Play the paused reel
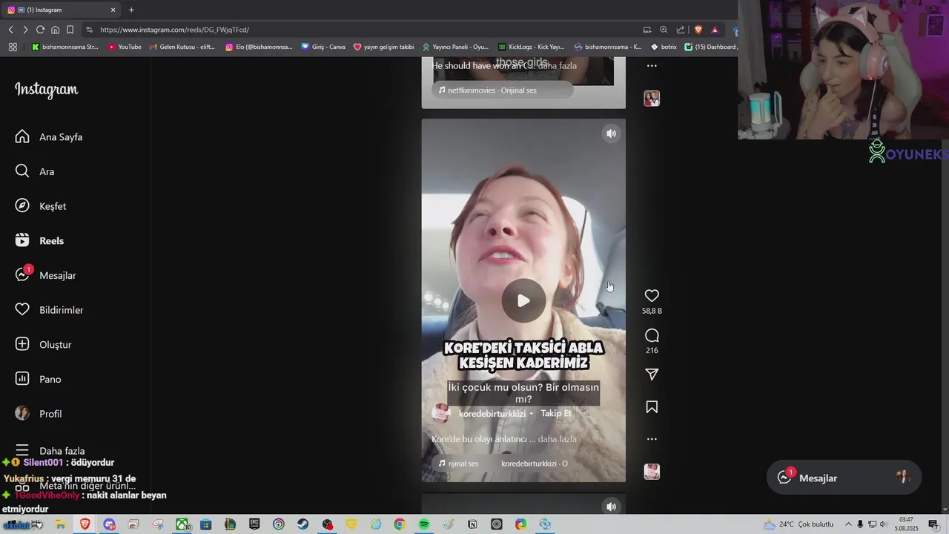The image size is (949, 534). [523, 300]
